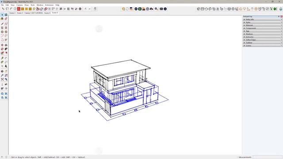The width and height of the screenshot is (283, 159).
Task: Click the Previous view tool
Action: click(6, 79)
